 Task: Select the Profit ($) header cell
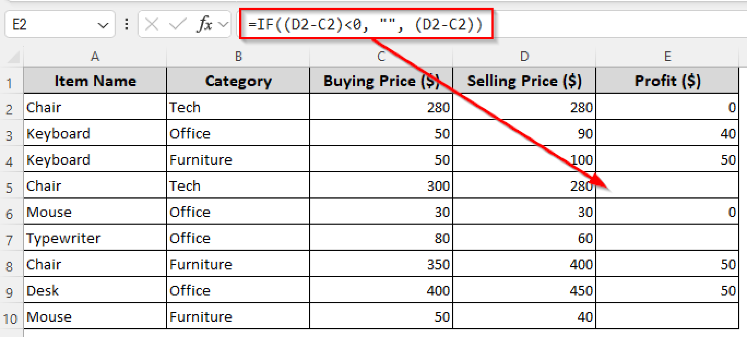pyautogui.click(x=667, y=81)
